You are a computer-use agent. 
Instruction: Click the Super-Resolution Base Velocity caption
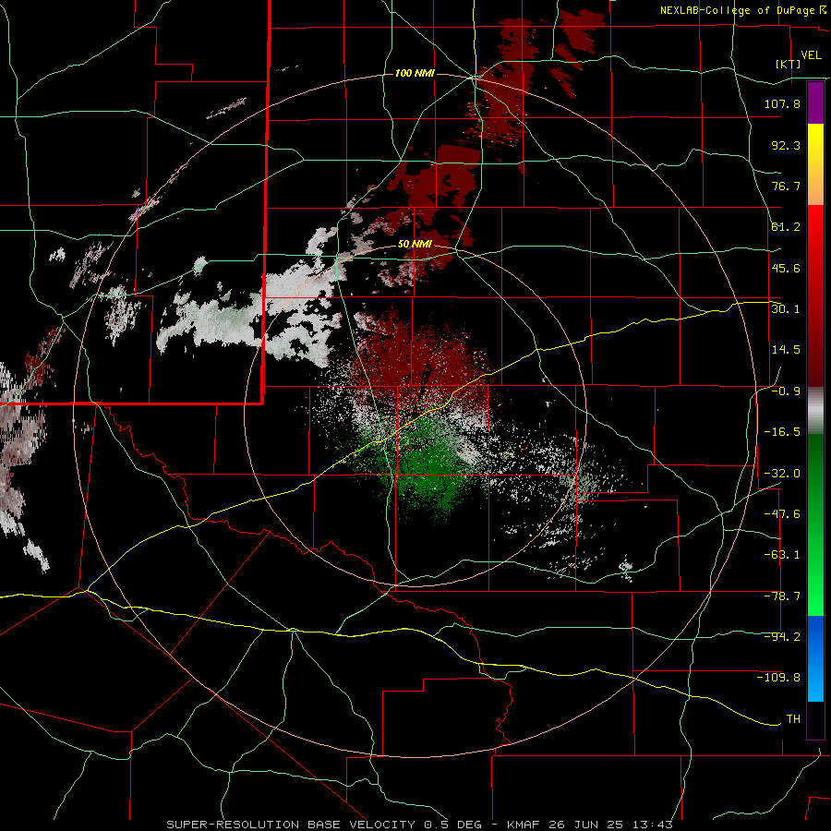click(x=420, y=825)
